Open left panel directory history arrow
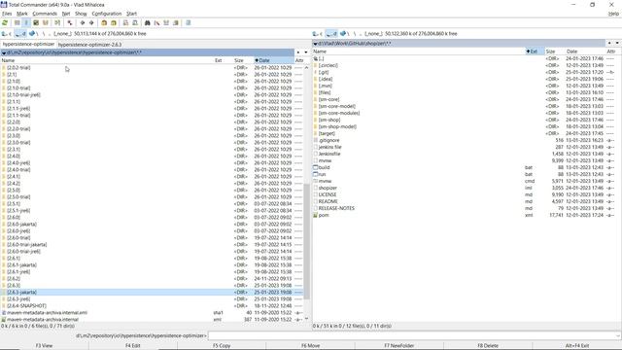622x350 pixels. tap(306, 52)
